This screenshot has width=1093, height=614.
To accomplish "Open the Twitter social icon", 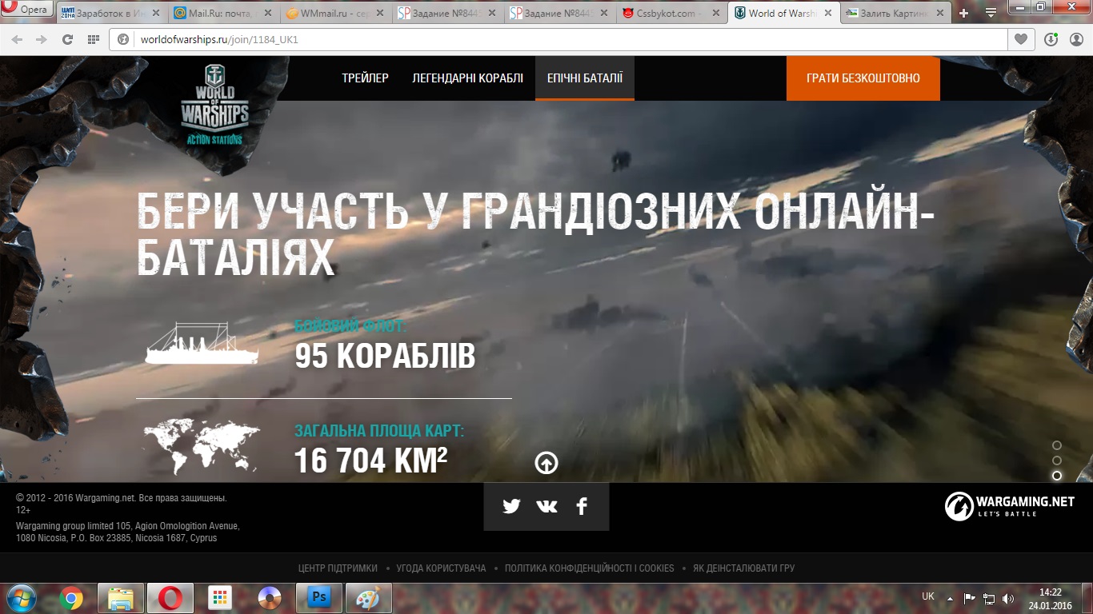I will point(511,506).
